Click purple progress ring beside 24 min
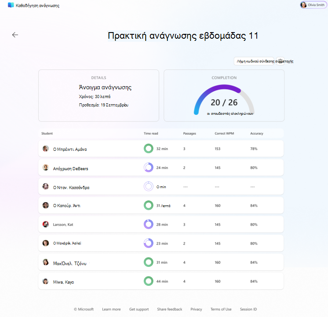This screenshot has height=317, width=328. tap(149, 168)
